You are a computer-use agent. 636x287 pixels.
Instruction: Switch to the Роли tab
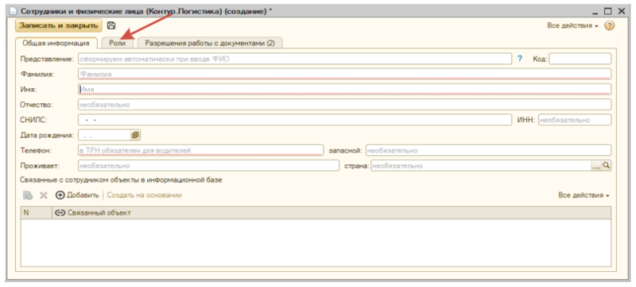(117, 44)
